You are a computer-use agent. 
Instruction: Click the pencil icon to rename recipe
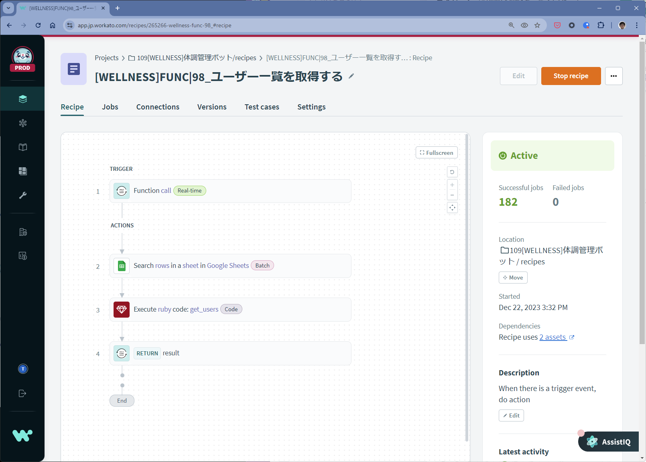coord(351,76)
